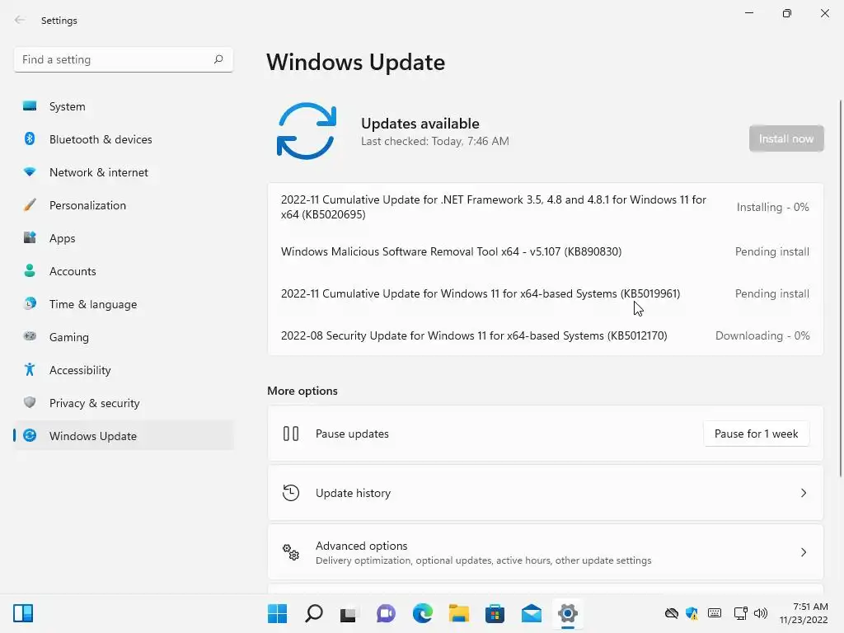Click the Downloading - 0% status

(762, 335)
